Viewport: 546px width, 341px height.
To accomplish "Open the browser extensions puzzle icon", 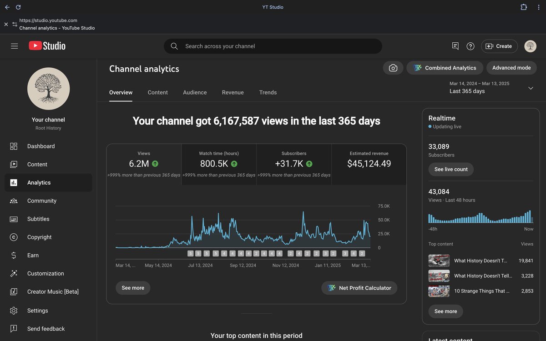I will [524, 7].
